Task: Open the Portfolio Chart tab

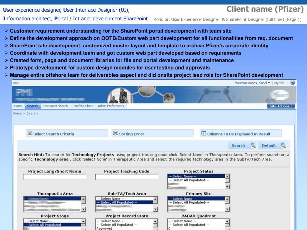Action: click(x=83, y=106)
